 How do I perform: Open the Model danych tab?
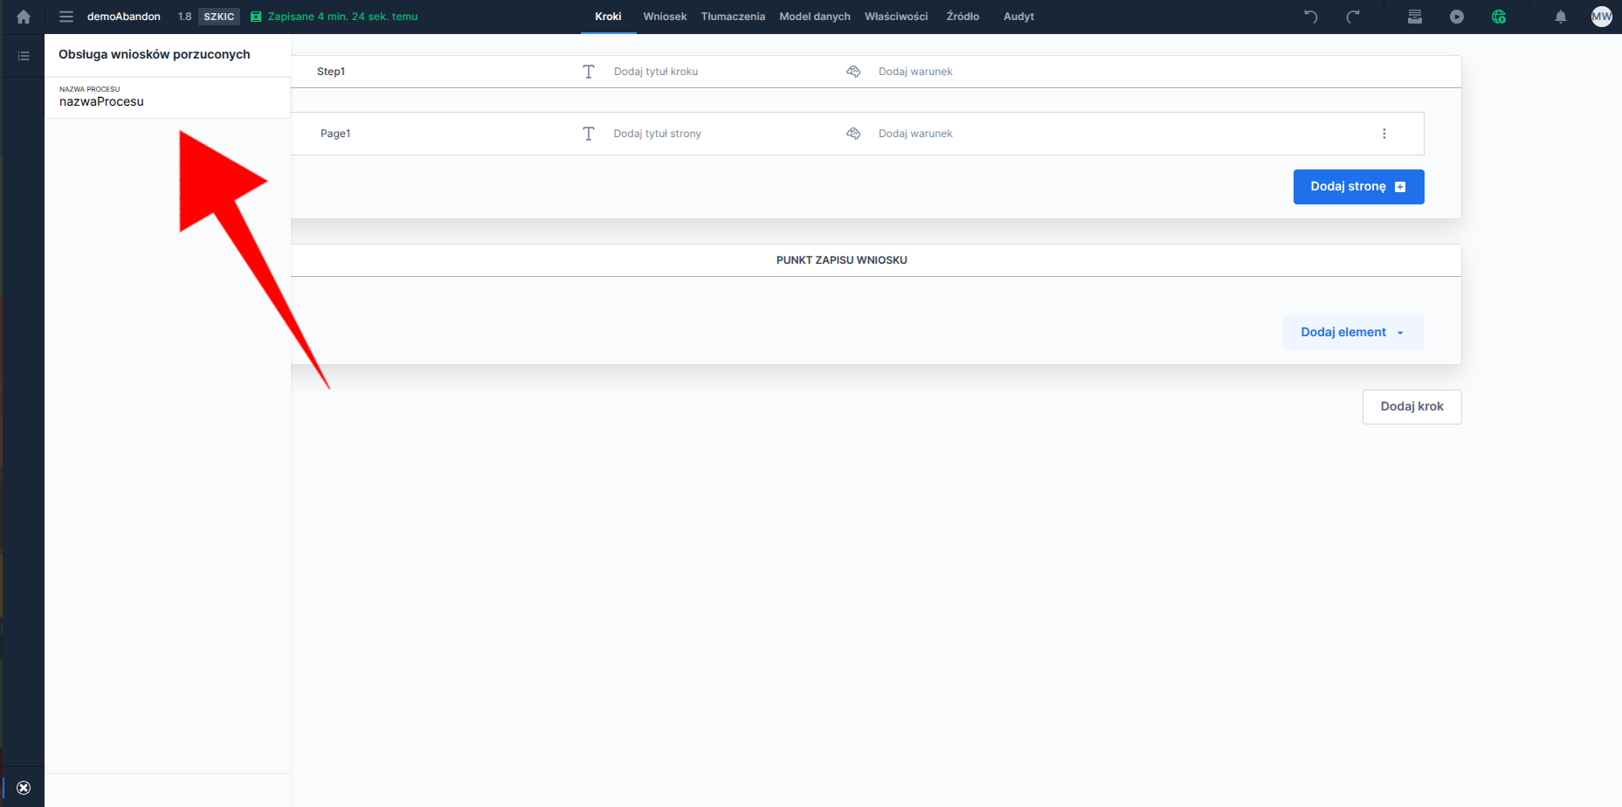pyautogui.click(x=814, y=17)
